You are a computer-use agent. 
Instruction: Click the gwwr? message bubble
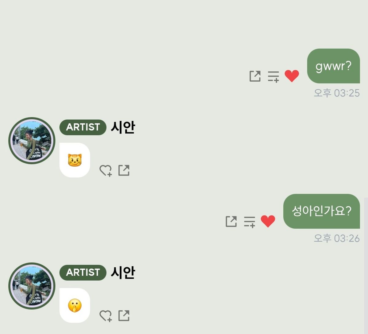click(x=333, y=66)
